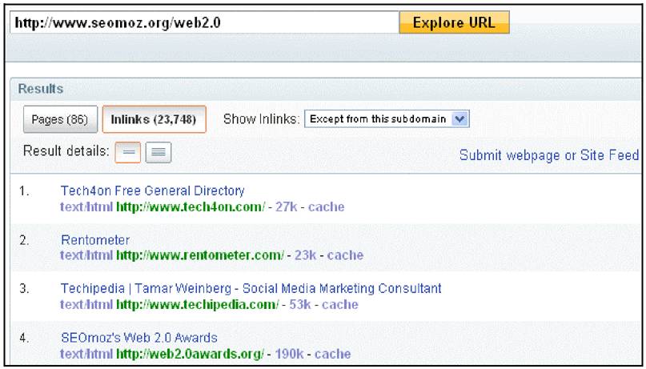Open the Show Inlinks dropdown
Image resolution: width=646 pixels, height=369 pixels.
click(387, 119)
